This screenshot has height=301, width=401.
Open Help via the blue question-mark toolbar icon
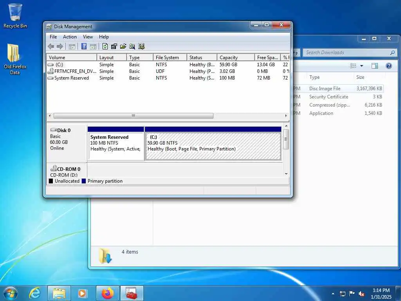coord(84,46)
